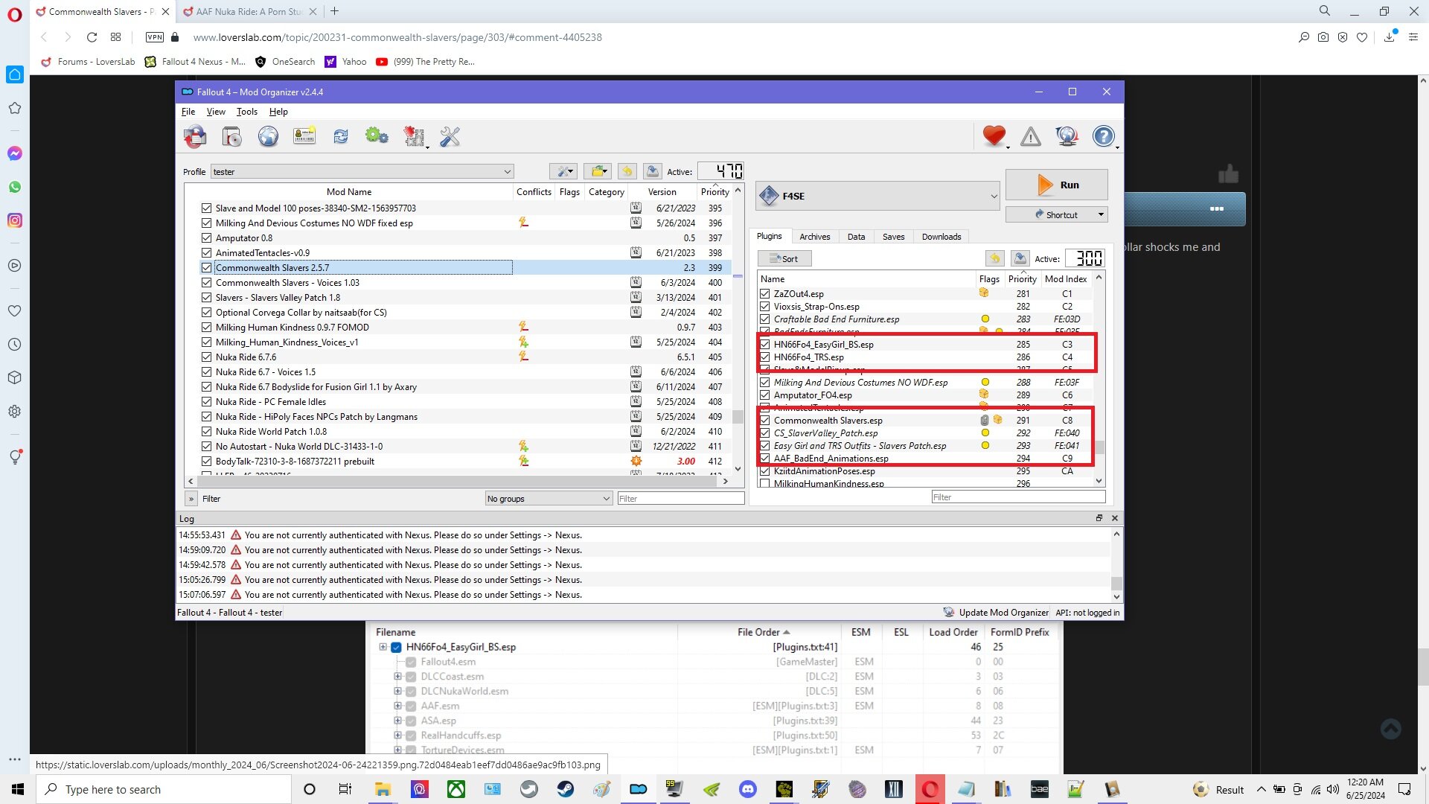Click the Opera address bar URL
1429x804 pixels.
[x=397, y=37]
